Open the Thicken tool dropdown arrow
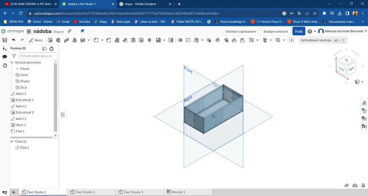Screen dimensions: 368x196 click(x=89, y=40)
